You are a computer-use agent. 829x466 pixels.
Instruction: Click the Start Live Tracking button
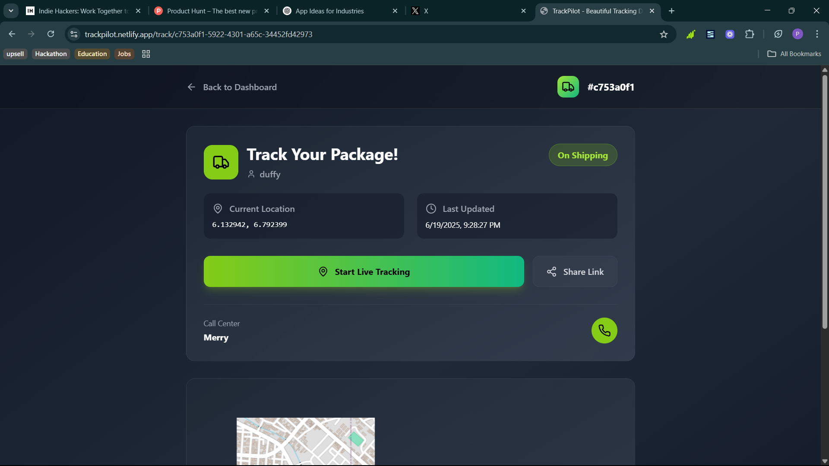(x=364, y=271)
